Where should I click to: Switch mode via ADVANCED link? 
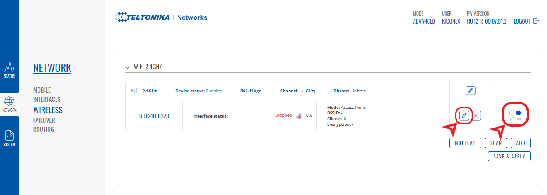424,21
